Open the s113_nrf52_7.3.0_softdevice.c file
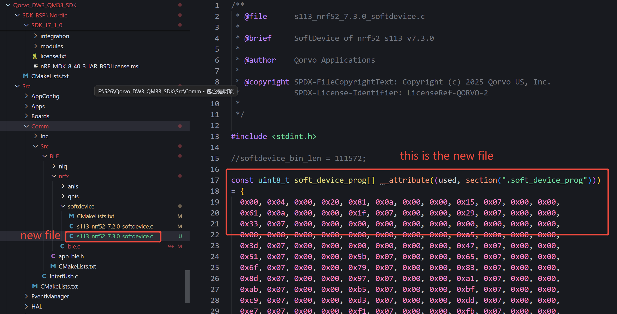617x314 pixels. point(115,236)
